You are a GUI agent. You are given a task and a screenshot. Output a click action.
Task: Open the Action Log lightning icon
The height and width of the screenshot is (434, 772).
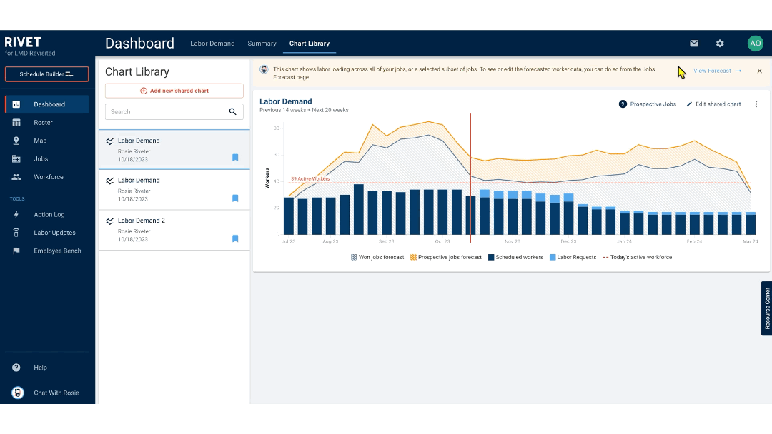click(16, 214)
